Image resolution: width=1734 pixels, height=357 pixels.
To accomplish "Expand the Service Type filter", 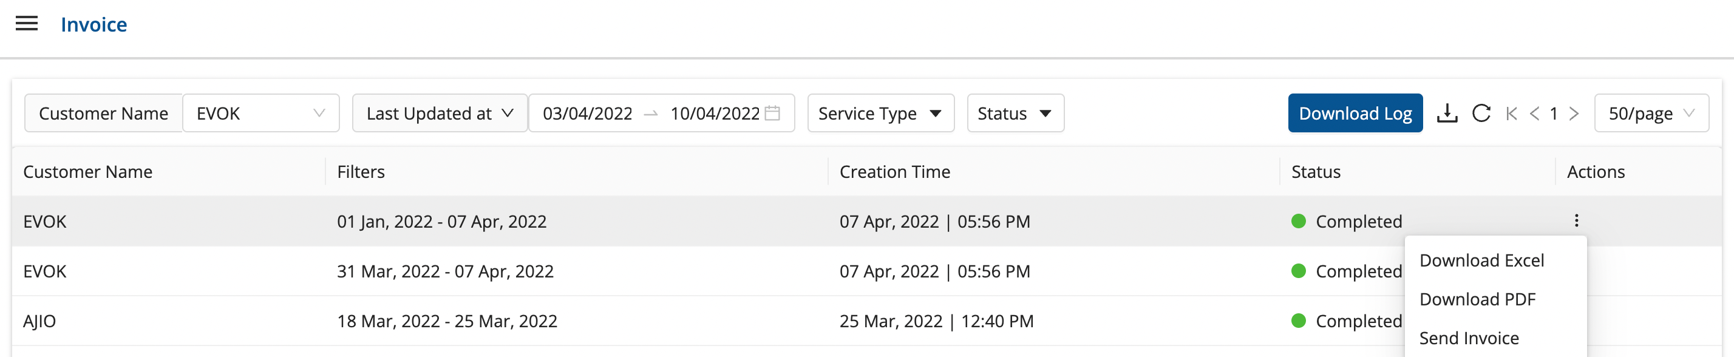I will pyautogui.click(x=880, y=113).
